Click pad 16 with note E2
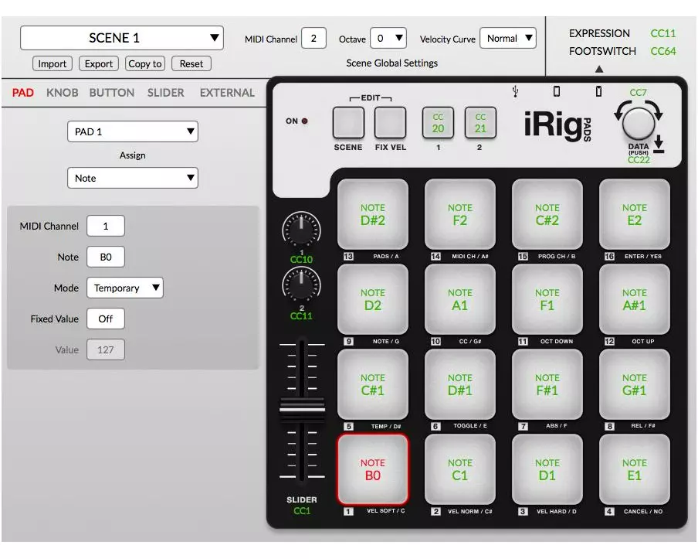 tap(634, 213)
